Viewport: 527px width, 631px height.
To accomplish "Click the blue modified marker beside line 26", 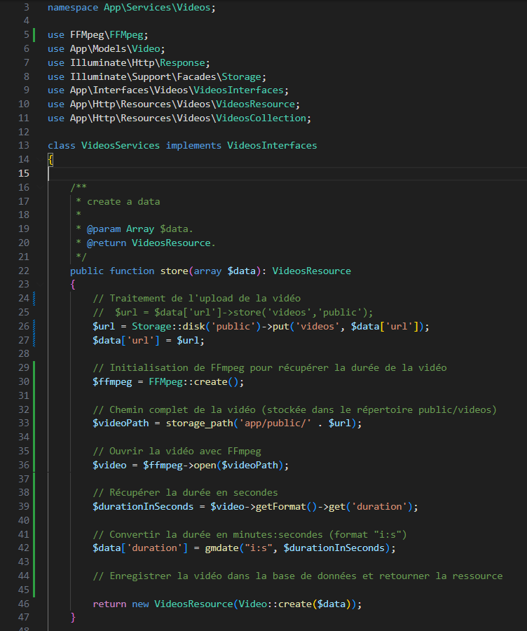I will click(34, 326).
